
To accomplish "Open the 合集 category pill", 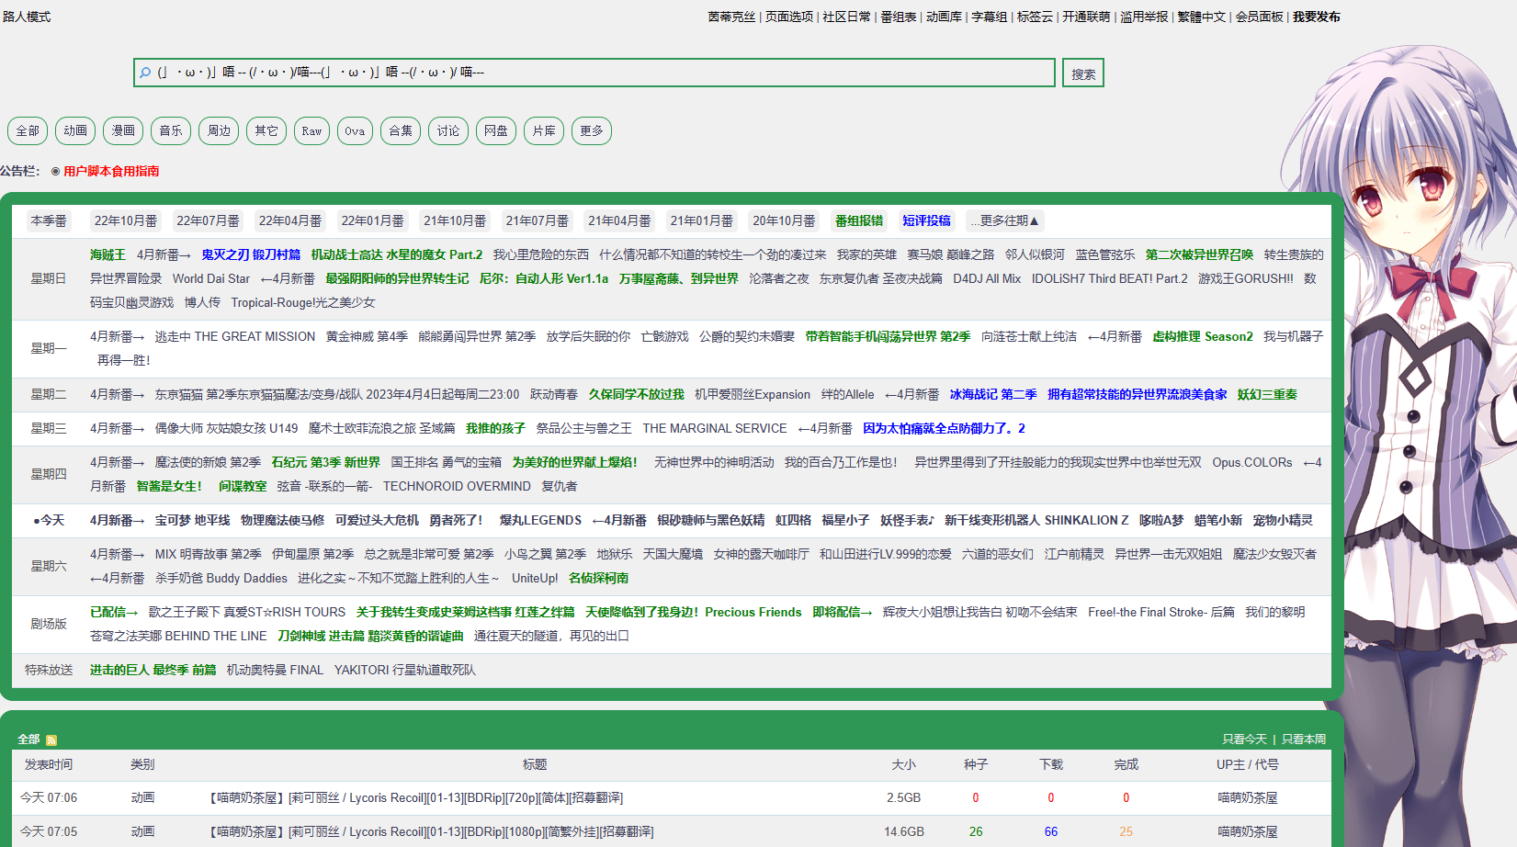I will click(x=401, y=131).
